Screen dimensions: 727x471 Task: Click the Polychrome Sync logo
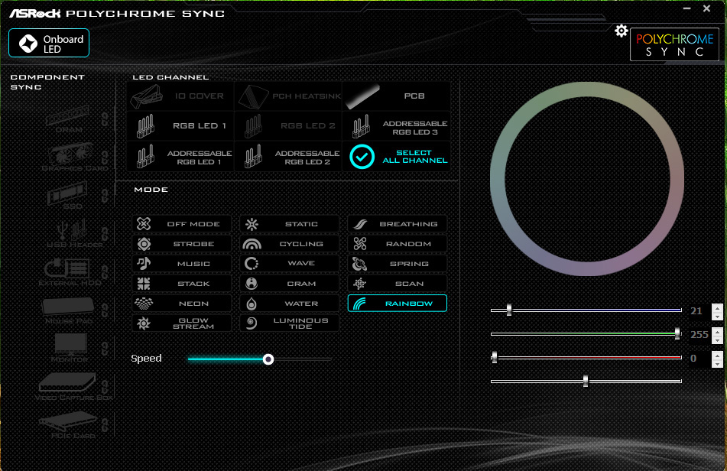pos(674,44)
